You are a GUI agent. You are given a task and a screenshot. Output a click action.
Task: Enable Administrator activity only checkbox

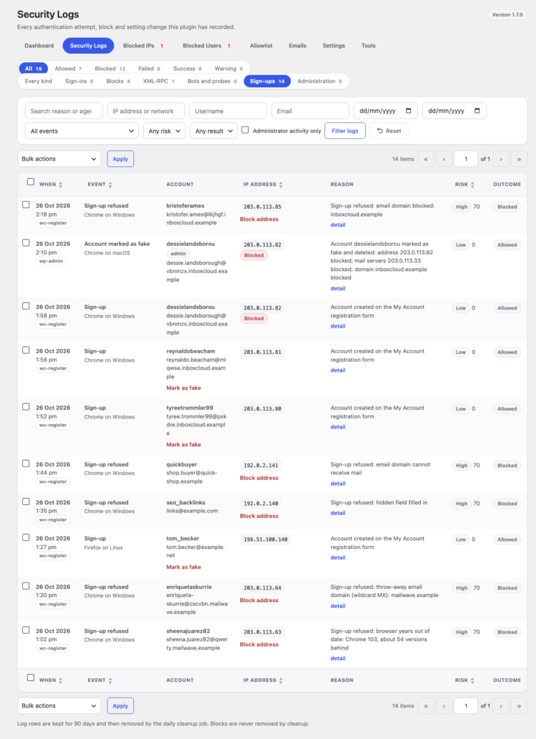pos(245,130)
